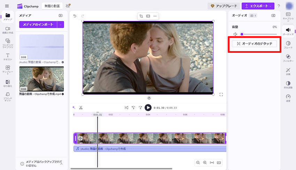Toggle the volume mute speaker icon
This screenshot has height=170, width=296.
pyautogui.click(x=235, y=34)
